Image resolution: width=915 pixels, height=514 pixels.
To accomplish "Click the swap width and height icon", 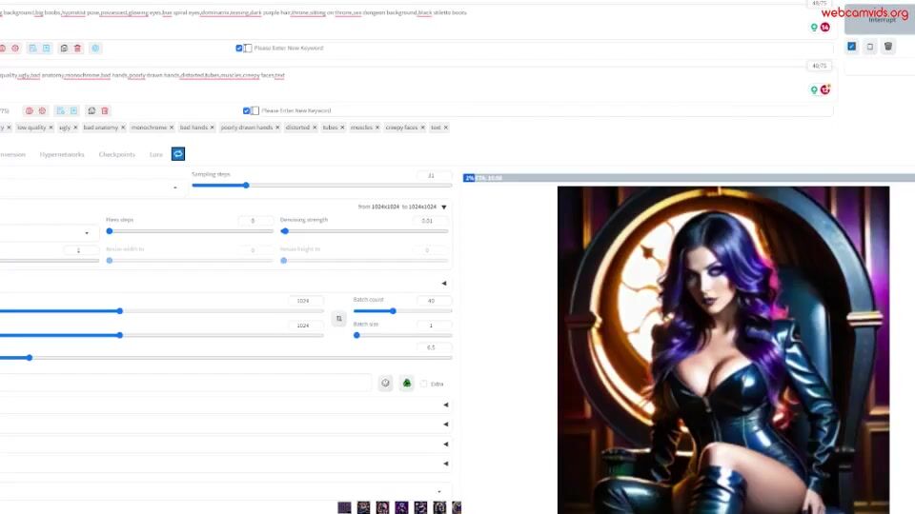I will point(338,320).
